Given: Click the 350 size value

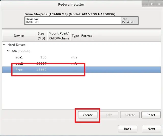Looking at the screenshot, I should click(44, 57).
